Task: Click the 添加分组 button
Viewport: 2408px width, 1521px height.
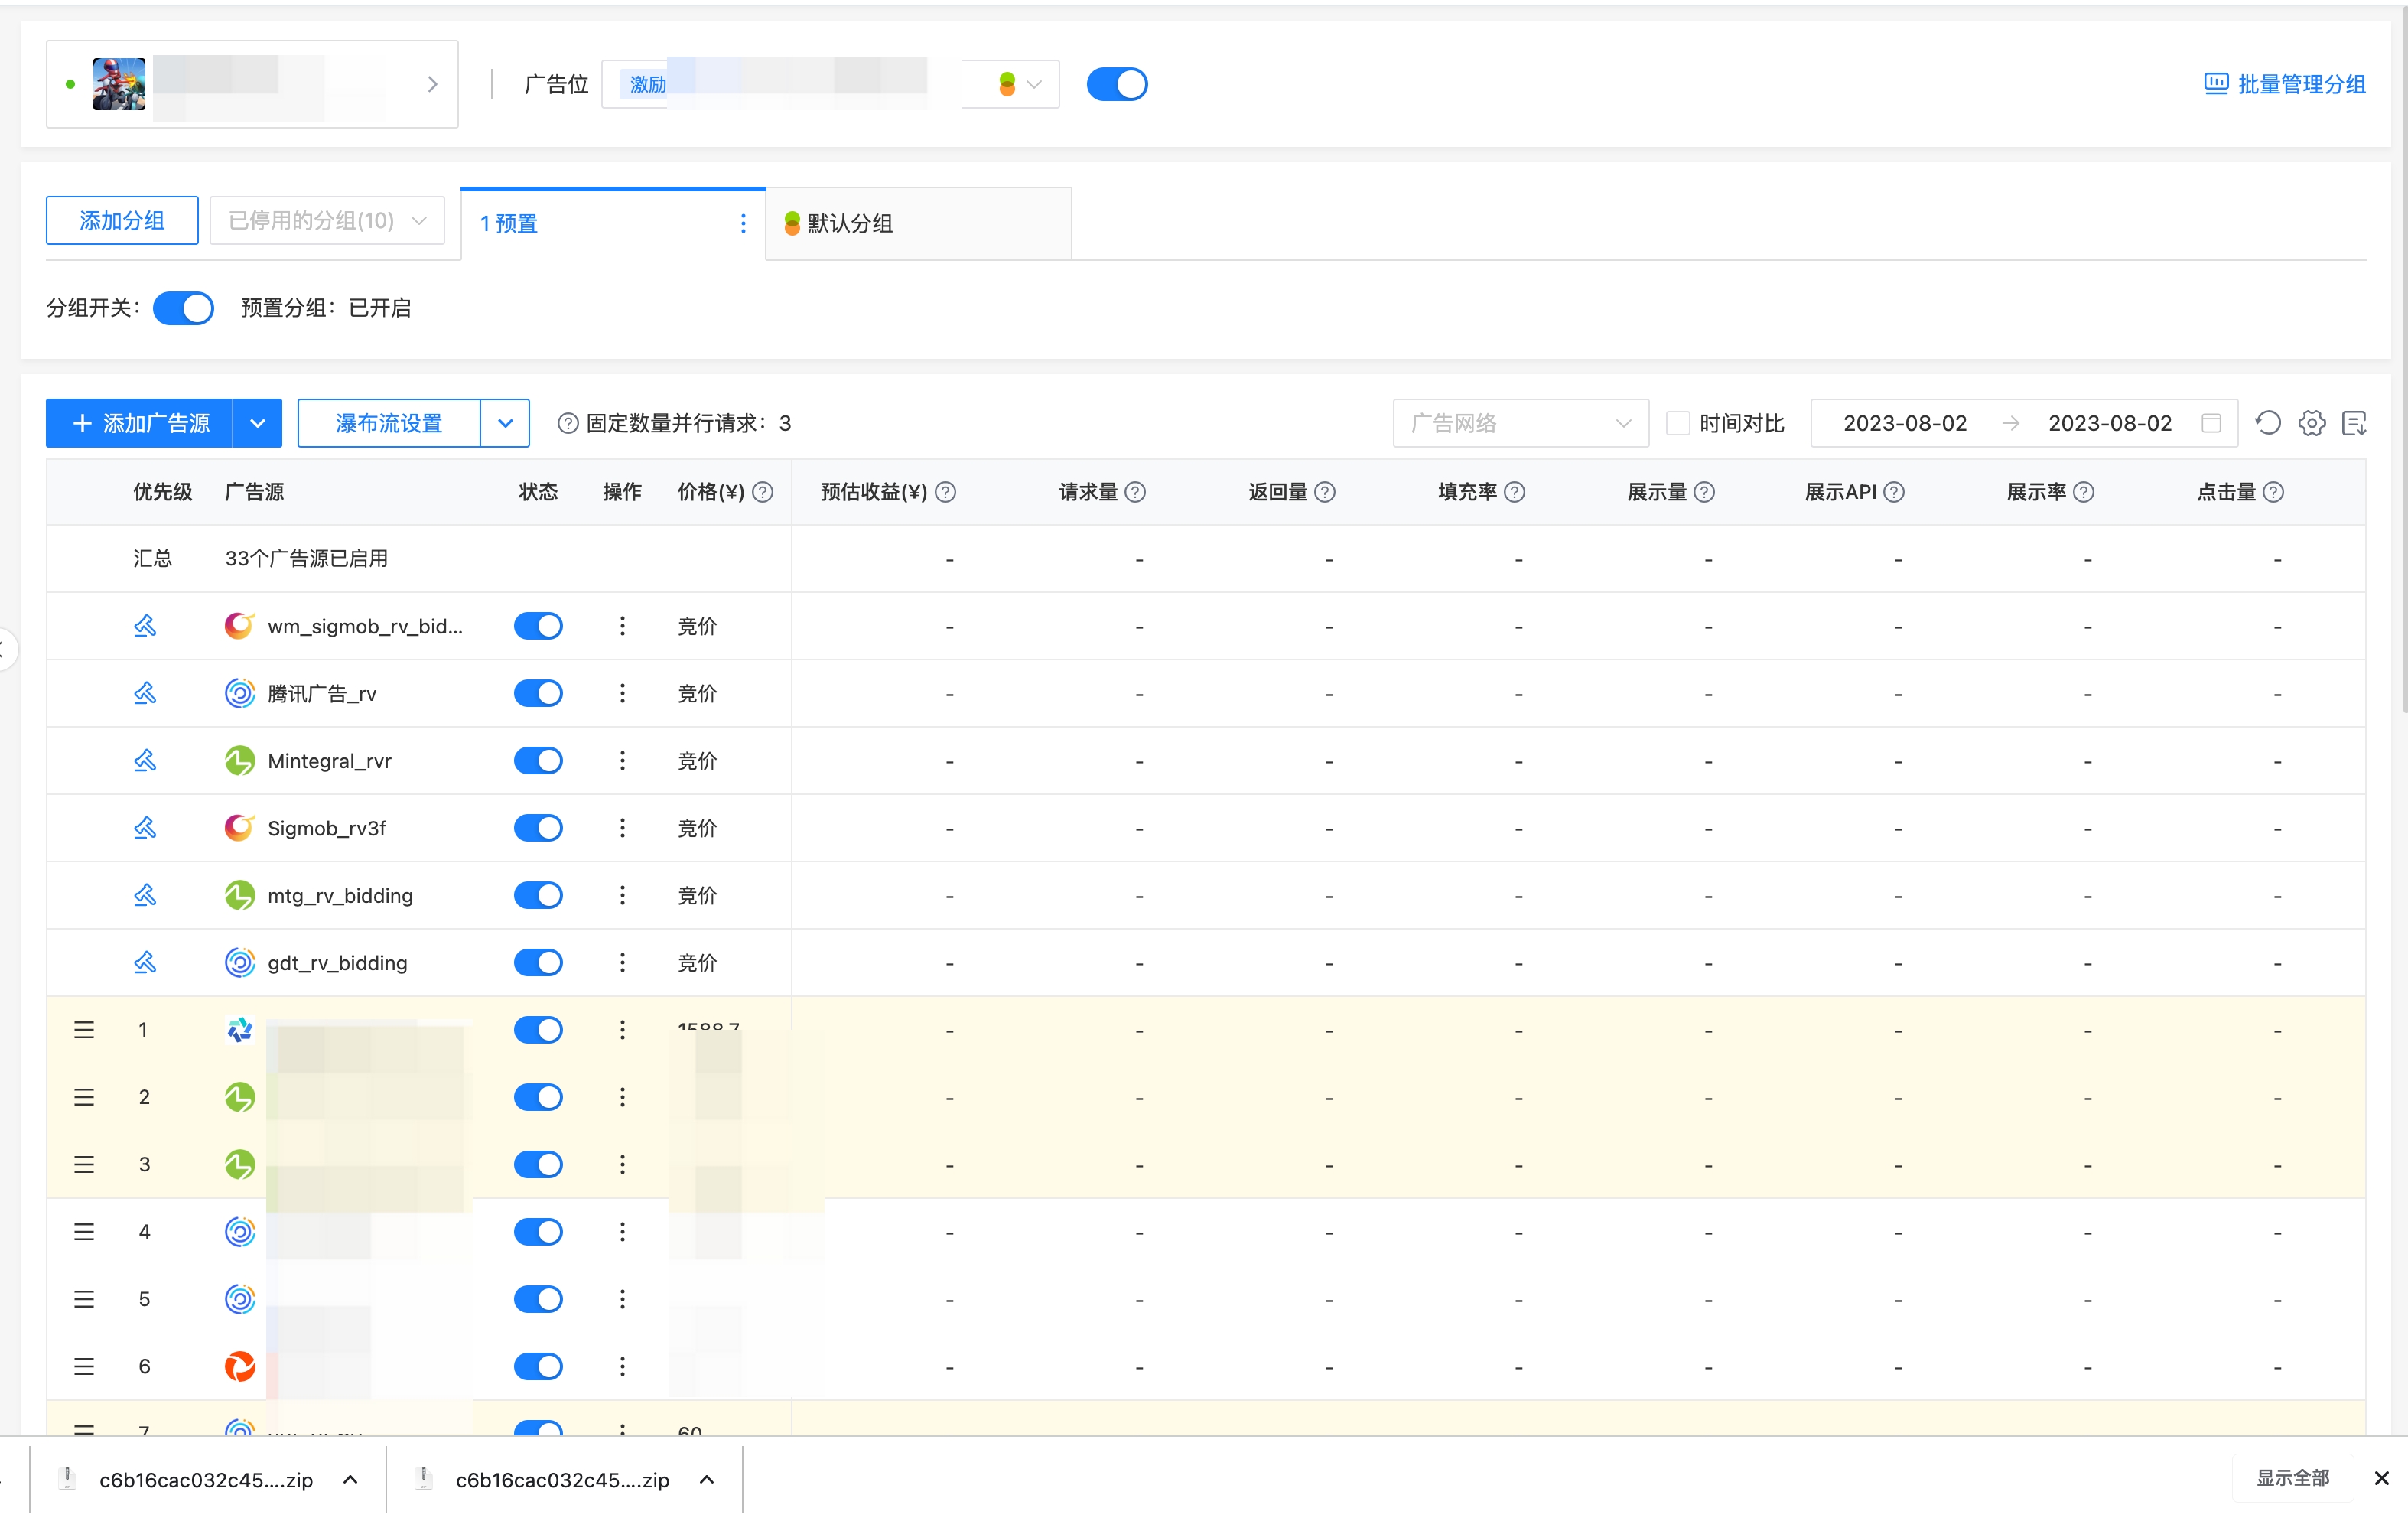Action: point(122,220)
